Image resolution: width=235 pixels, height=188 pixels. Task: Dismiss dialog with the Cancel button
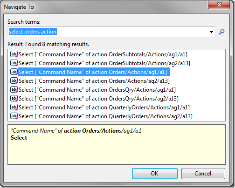(203, 174)
